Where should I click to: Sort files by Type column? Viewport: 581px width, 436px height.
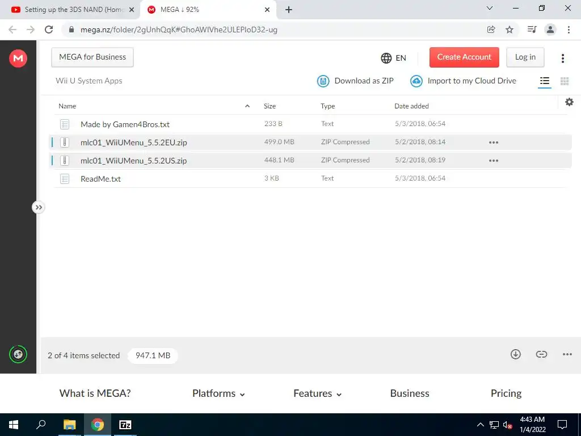click(x=327, y=106)
